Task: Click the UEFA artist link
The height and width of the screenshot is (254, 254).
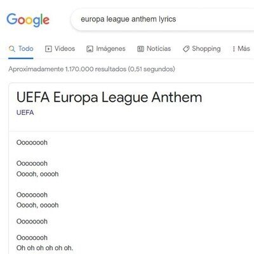Action: [25, 112]
